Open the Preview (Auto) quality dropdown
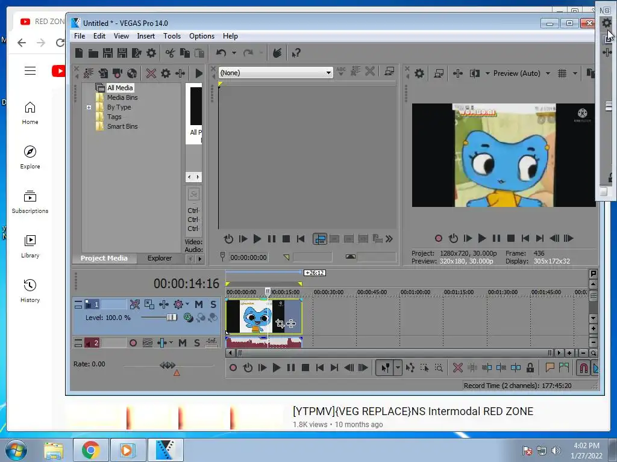The width and height of the screenshot is (617, 462). coord(548,73)
